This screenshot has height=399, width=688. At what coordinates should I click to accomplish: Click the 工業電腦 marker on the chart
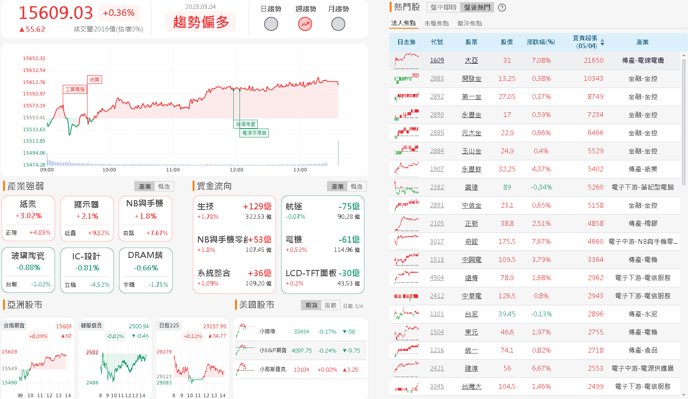pos(75,89)
